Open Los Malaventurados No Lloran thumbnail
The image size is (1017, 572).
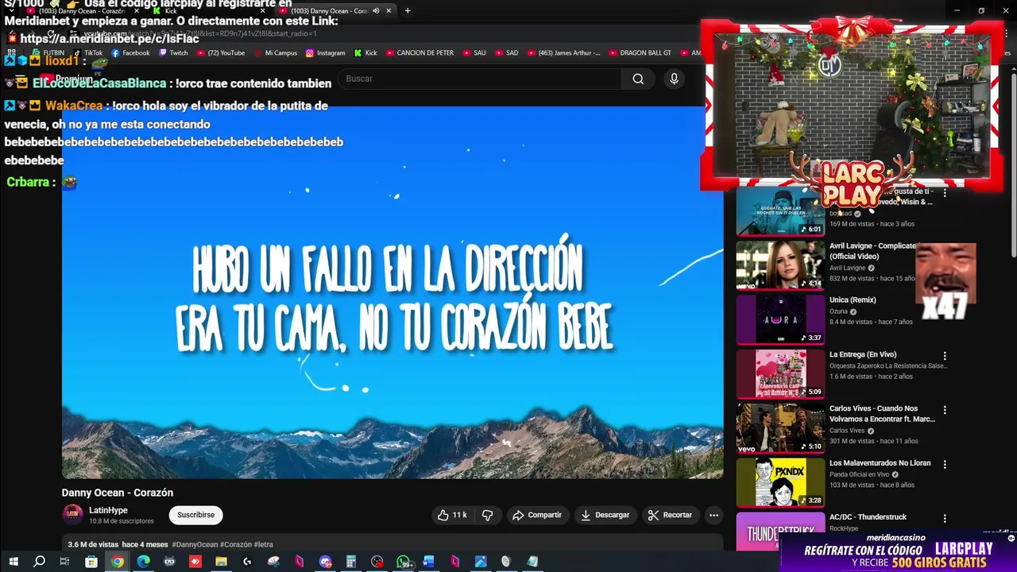point(780,482)
